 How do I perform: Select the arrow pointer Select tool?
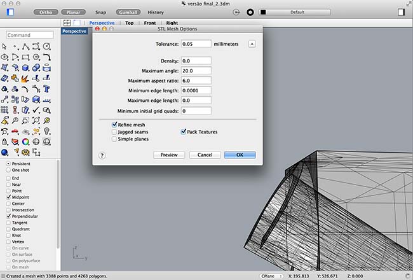click(4, 46)
